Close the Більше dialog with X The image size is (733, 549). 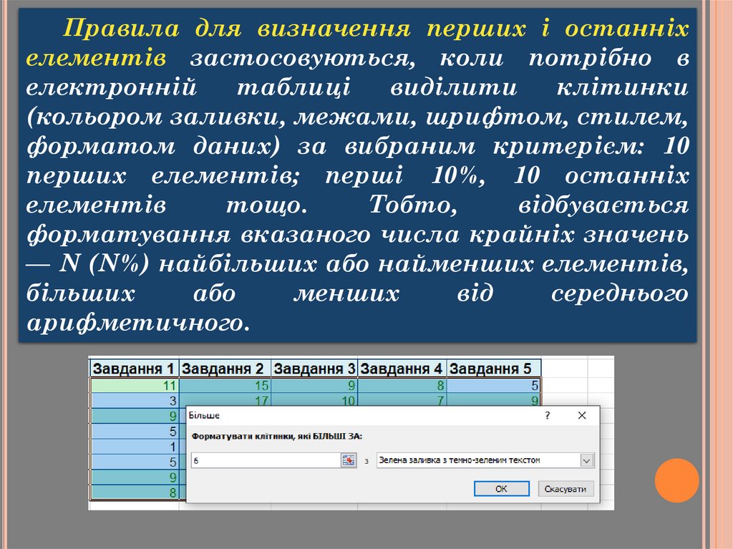coord(582,415)
